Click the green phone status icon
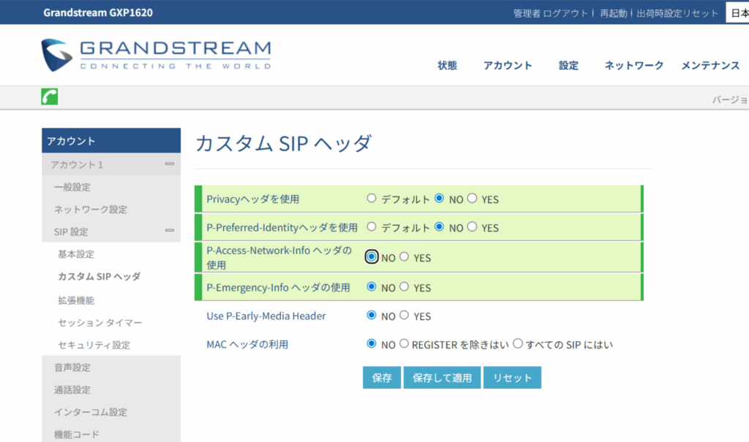The image size is (749, 442). pyautogui.click(x=50, y=97)
